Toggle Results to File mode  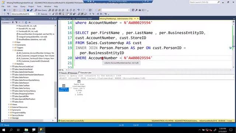click(x=86, y=14)
